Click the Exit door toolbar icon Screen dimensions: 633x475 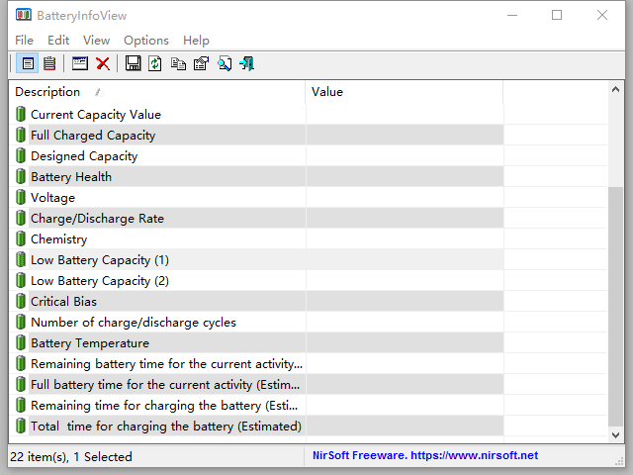click(246, 64)
